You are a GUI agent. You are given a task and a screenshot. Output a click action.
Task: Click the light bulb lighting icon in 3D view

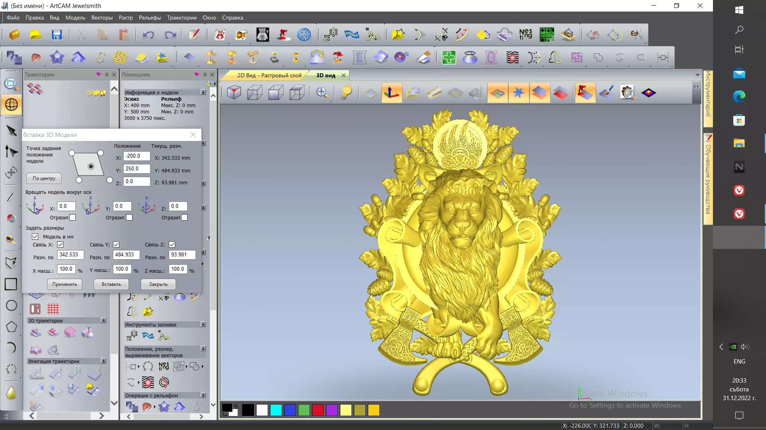click(347, 93)
